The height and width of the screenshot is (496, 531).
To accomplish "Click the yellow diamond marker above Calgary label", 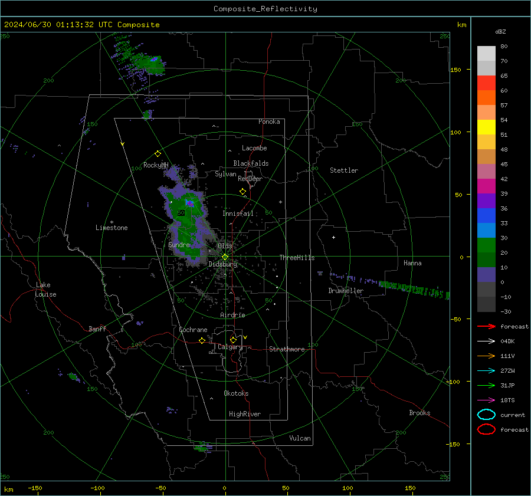I will click(233, 340).
